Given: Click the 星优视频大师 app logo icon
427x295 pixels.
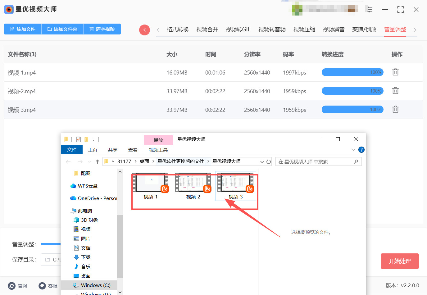Looking at the screenshot, I should click(9, 9).
